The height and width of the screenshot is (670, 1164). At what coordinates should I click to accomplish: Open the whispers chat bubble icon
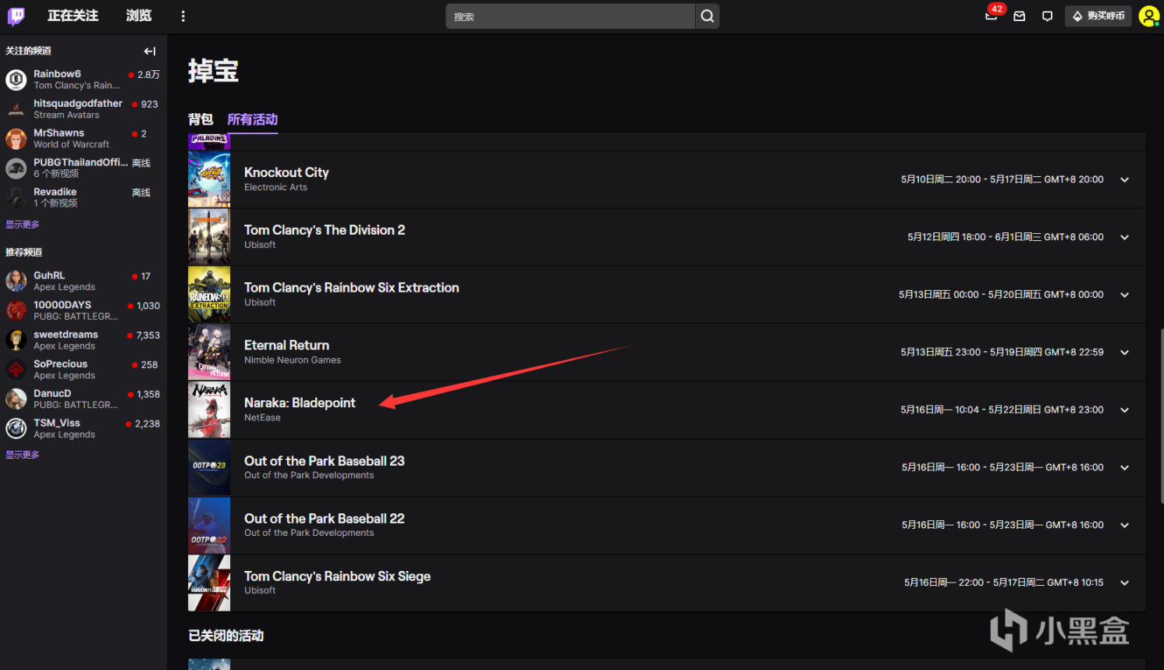click(1048, 16)
